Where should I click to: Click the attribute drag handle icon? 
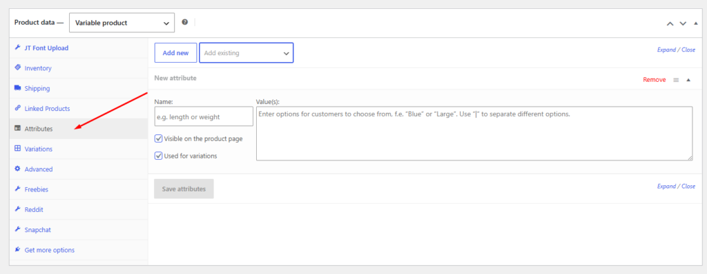[x=676, y=80]
